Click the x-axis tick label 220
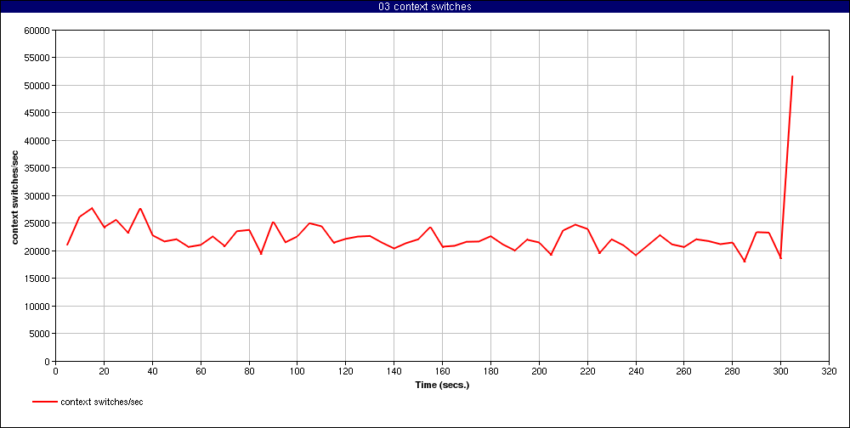The width and height of the screenshot is (850, 428). (587, 372)
